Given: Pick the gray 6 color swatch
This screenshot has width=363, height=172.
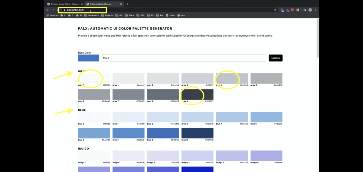Looking at the screenshot, I should click(x=94, y=94).
